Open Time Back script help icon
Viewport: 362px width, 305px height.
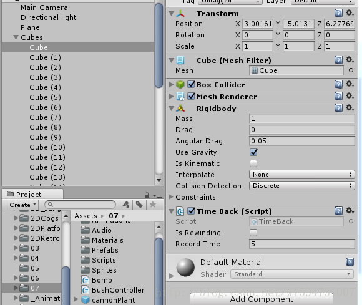(338, 211)
